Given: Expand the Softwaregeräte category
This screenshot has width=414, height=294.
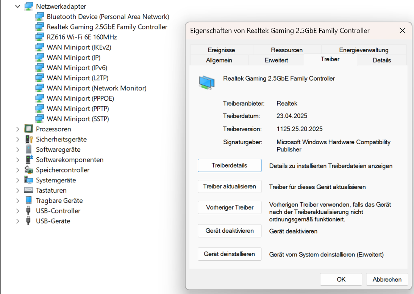Looking at the screenshot, I should (18, 150).
